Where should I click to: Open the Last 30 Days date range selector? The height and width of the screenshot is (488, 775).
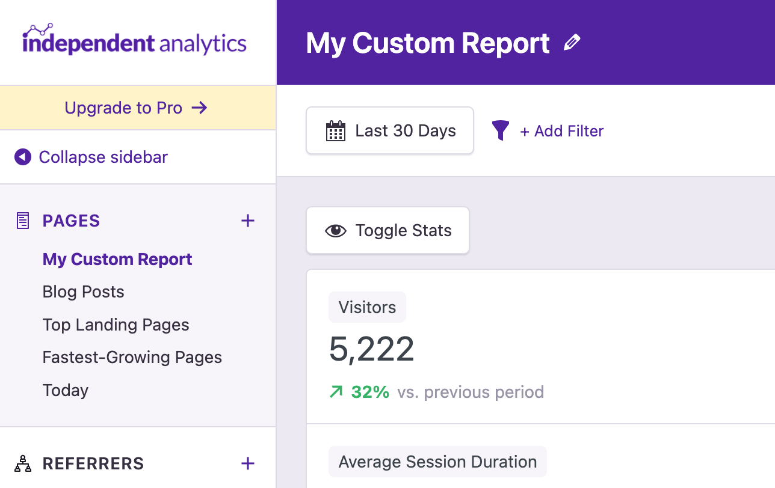tap(389, 130)
